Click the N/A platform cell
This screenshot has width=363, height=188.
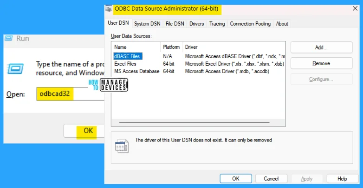[168, 56]
